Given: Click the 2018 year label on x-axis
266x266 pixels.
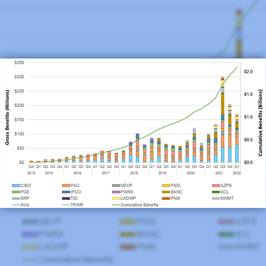Looking at the screenshot, I should 134,172.
